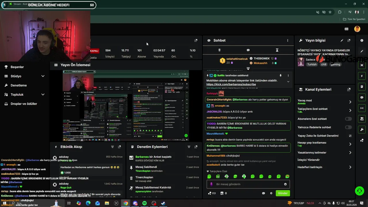Image resolution: width=368 pixels, height=207 pixels.
Task: Enable Abonelere özel sohbet switch
Action: coord(348,119)
